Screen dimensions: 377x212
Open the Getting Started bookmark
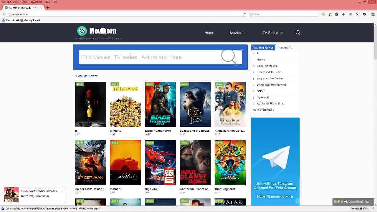click(30, 20)
